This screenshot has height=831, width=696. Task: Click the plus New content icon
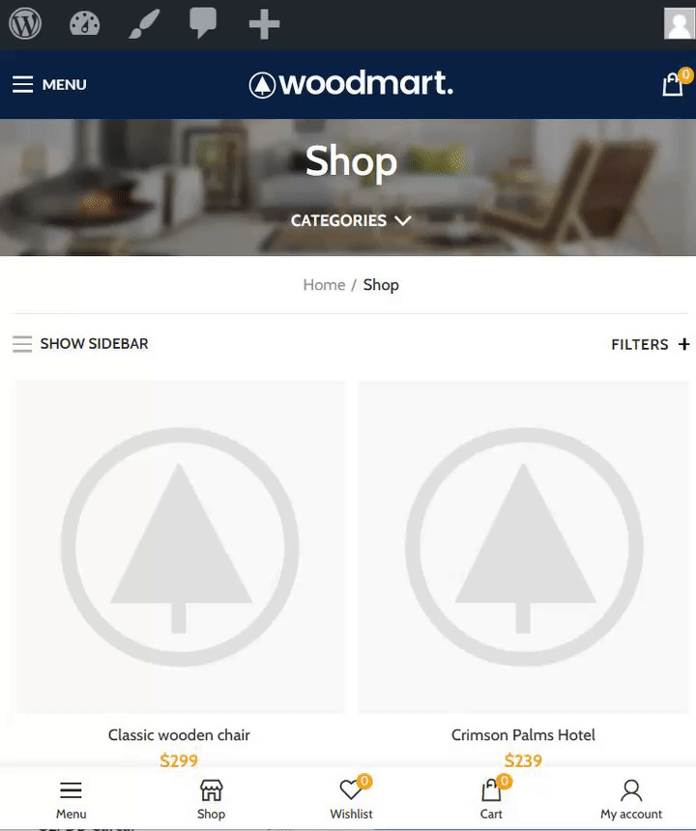coord(264,24)
